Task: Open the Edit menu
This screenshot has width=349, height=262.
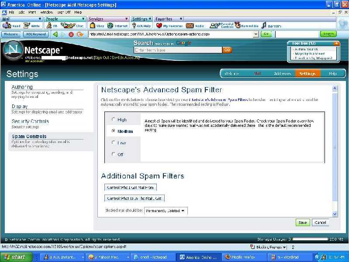Action: pos(21,12)
